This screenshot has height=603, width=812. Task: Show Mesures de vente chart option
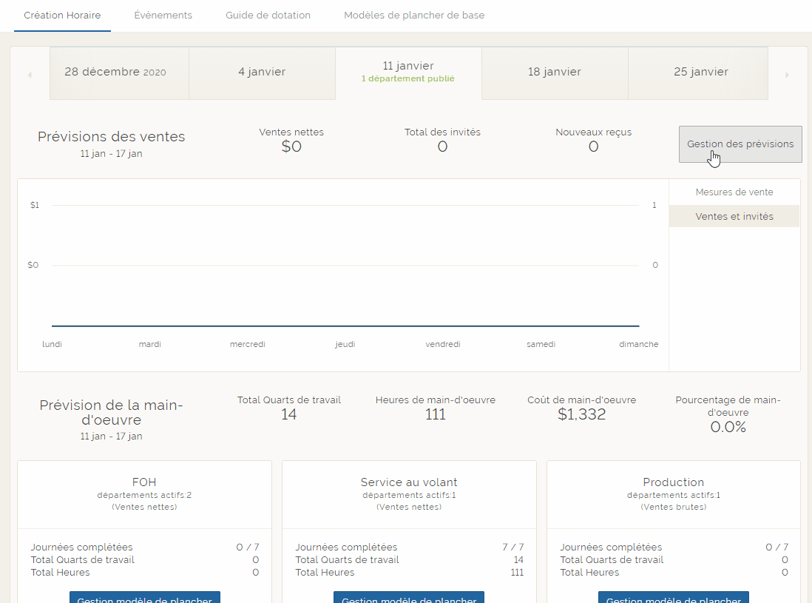pyautogui.click(x=734, y=192)
